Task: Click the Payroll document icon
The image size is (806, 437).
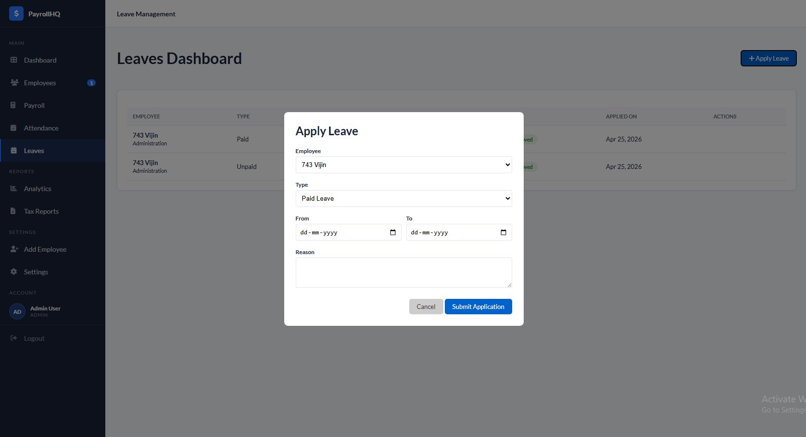Action: (13, 105)
